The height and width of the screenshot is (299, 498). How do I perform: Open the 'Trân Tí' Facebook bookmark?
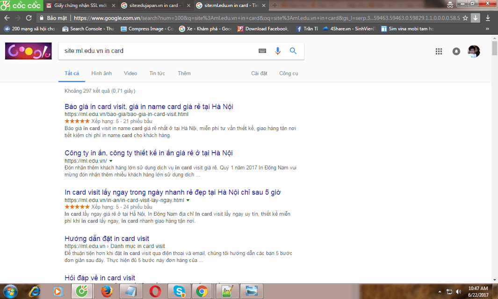coord(307,29)
